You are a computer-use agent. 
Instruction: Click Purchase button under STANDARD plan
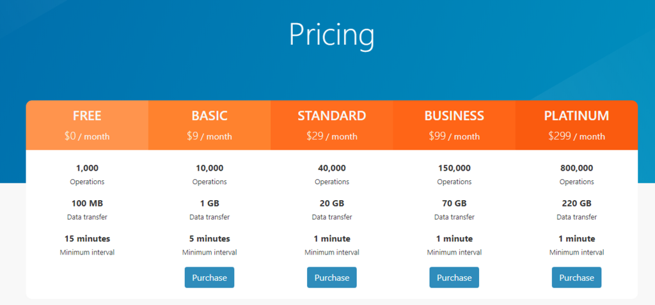[332, 278]
